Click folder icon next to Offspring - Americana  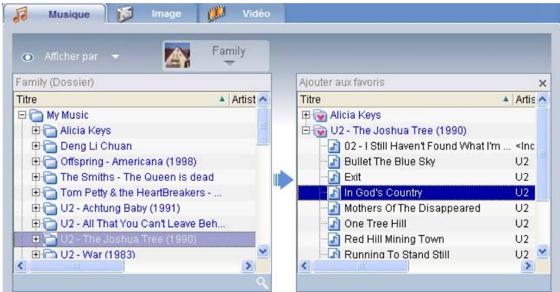coord(50,162)
